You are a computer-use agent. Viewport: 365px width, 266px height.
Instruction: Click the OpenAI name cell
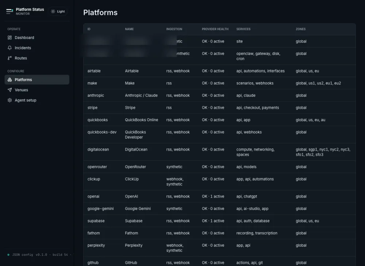click(131, 196)
